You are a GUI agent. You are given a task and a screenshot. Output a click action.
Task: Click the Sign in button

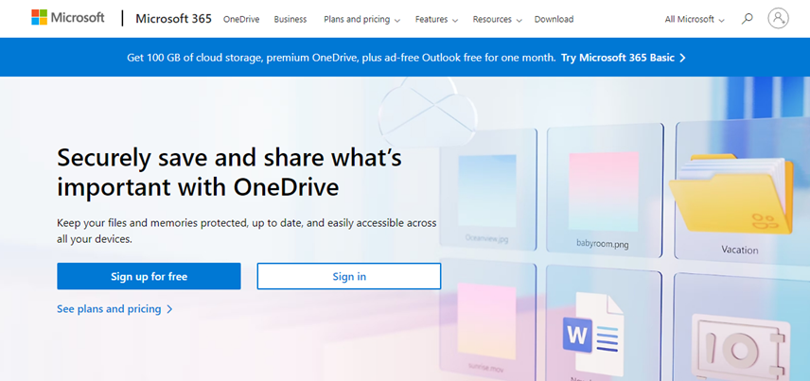point(349,276)
